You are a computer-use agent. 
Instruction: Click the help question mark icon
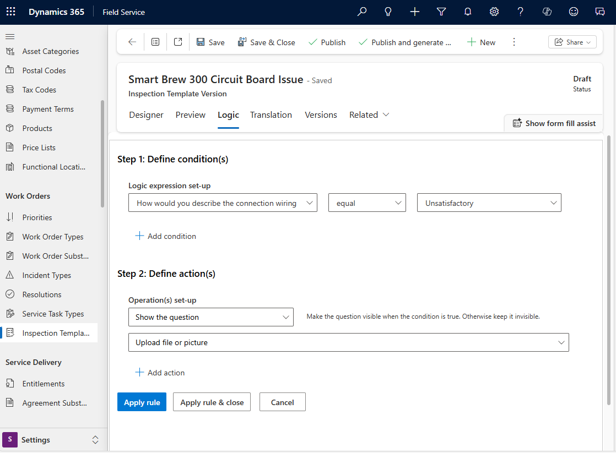(521, 12)
